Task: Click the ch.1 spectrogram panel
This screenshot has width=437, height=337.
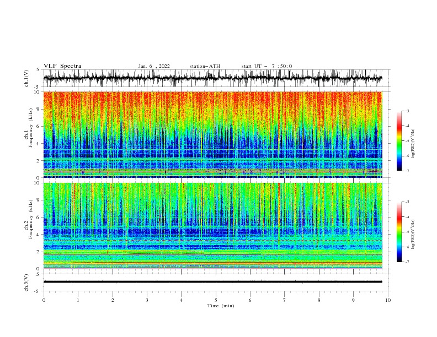Action: click(212, 134)
